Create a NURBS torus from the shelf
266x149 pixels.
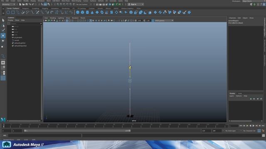(x=102, y=12)
